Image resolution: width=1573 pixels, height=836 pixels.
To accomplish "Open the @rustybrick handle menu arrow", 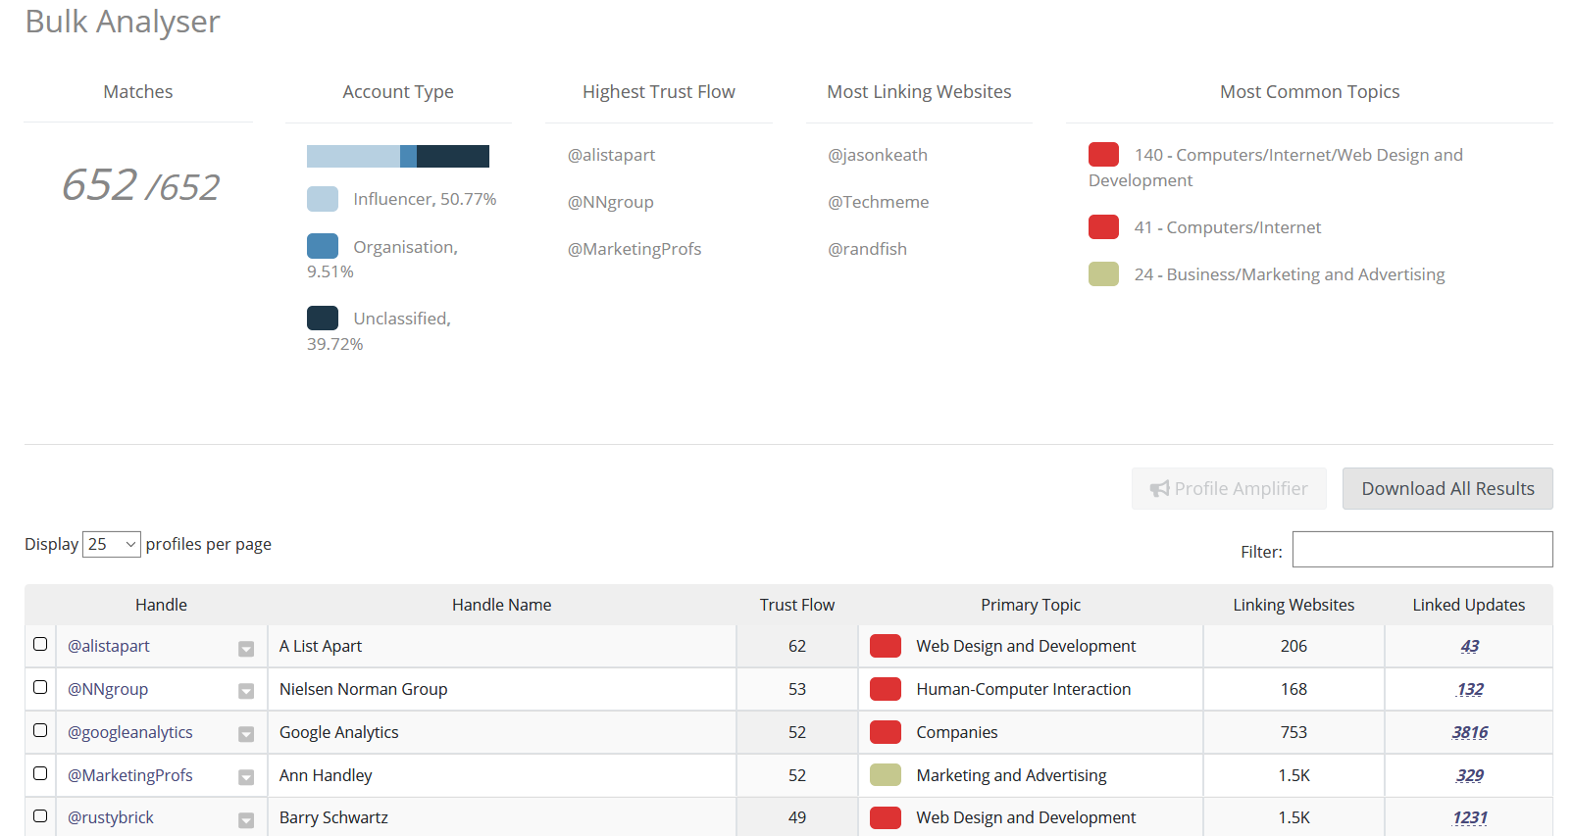I will point(246,820).
